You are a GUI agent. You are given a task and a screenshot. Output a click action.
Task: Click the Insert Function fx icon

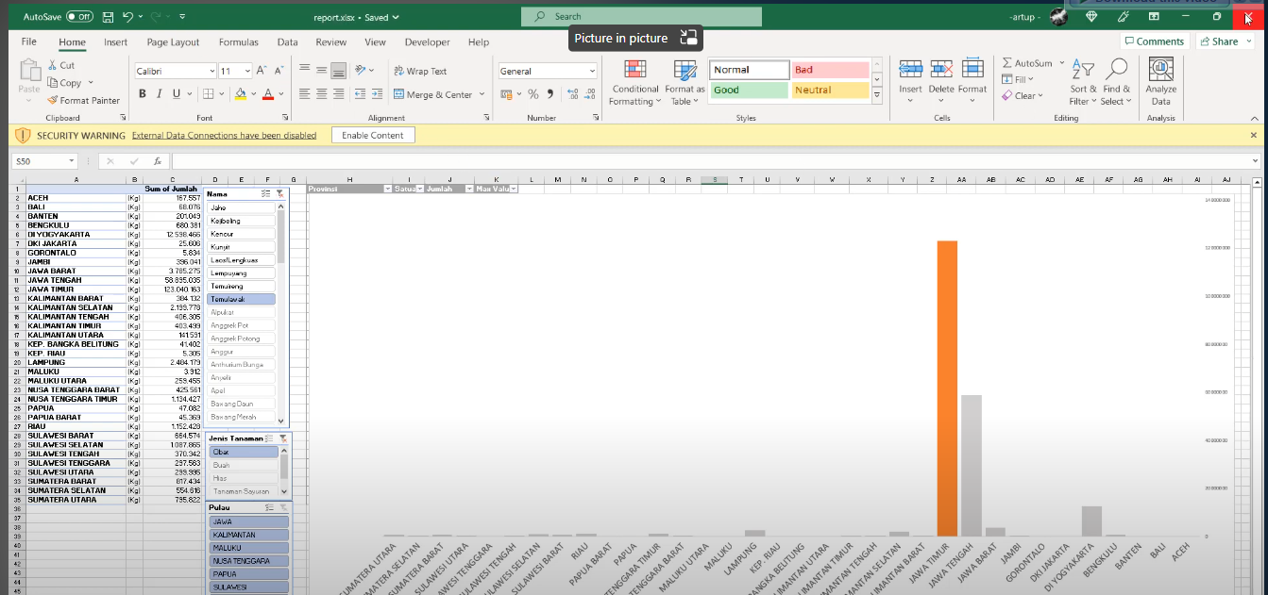click(x=158, y=161)
